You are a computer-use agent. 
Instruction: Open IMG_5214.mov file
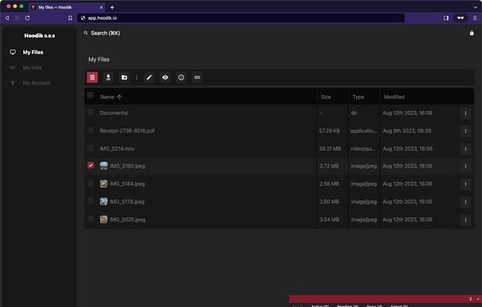[117, 149]
